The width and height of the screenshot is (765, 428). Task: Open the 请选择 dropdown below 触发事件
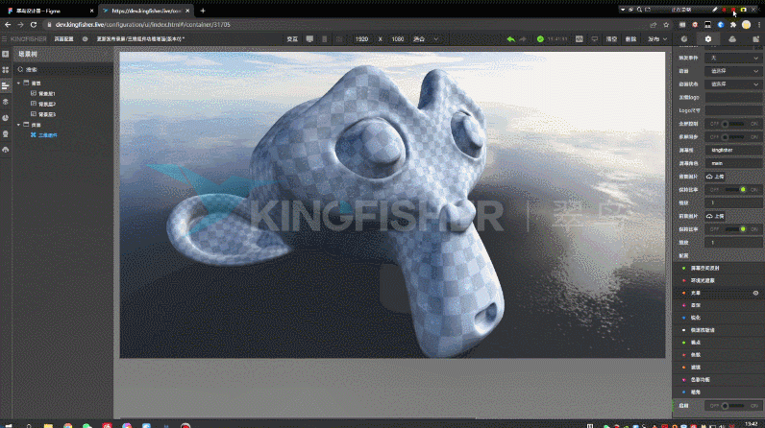tap(734, 71)
